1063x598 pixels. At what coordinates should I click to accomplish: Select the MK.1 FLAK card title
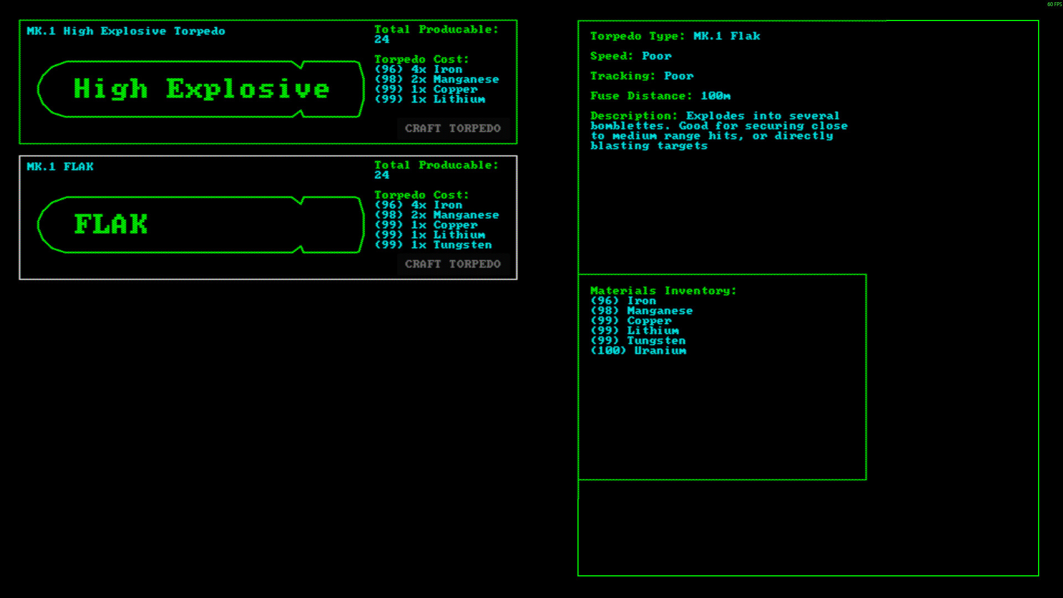click(x=60, y=167)
